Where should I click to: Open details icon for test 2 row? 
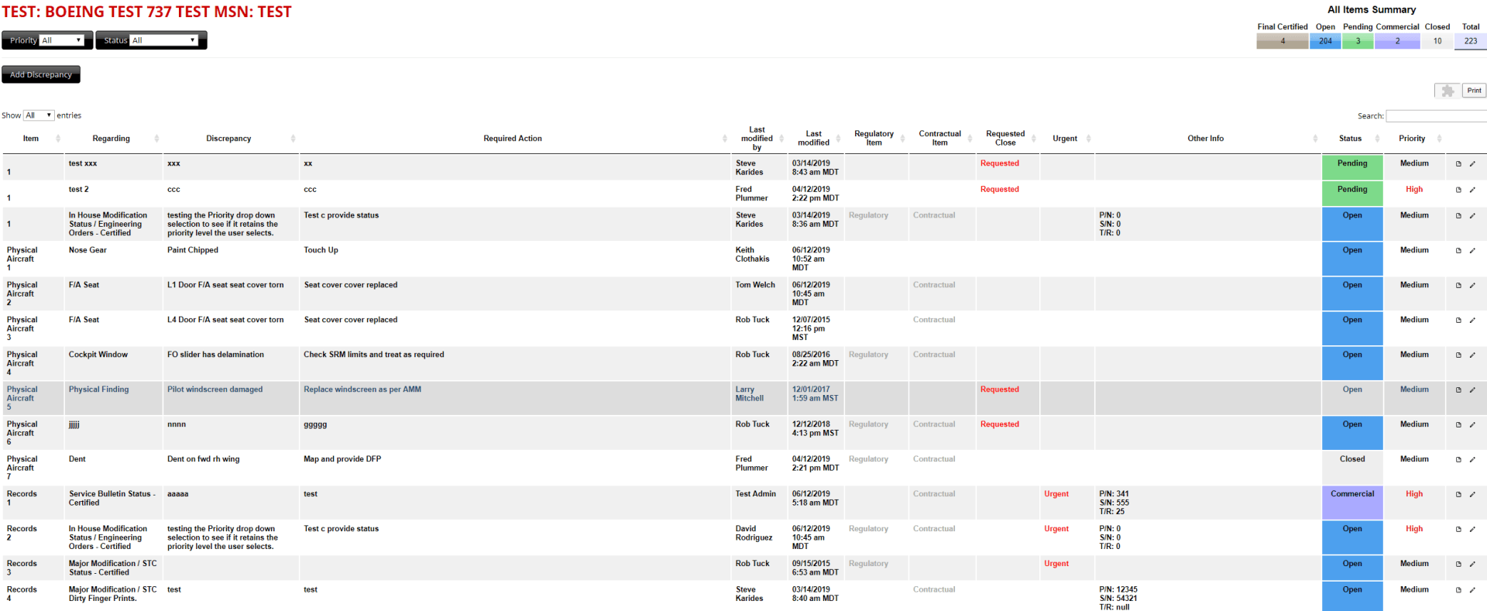tap(1458, 190)
